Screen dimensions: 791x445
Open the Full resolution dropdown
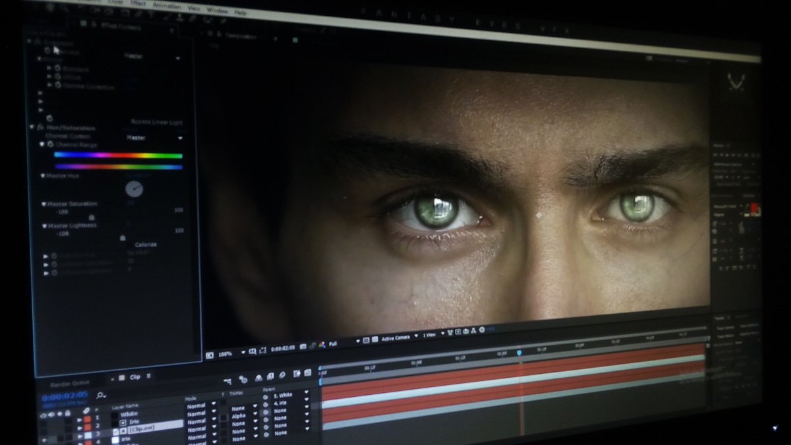tap(345, 343)
